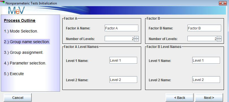The height and width of the screenshot is (102, 229).
Task: Select Factor B Level 1 Name field
Action: coord(206,60)
